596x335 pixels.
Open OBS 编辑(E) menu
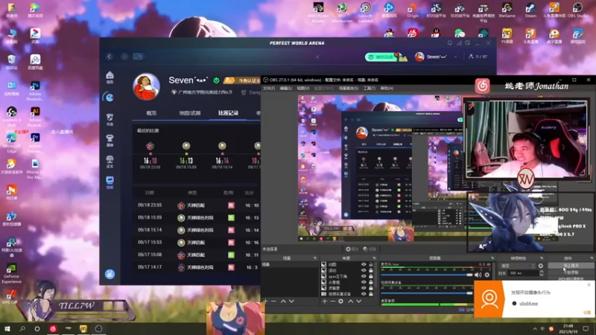[286, 88]
